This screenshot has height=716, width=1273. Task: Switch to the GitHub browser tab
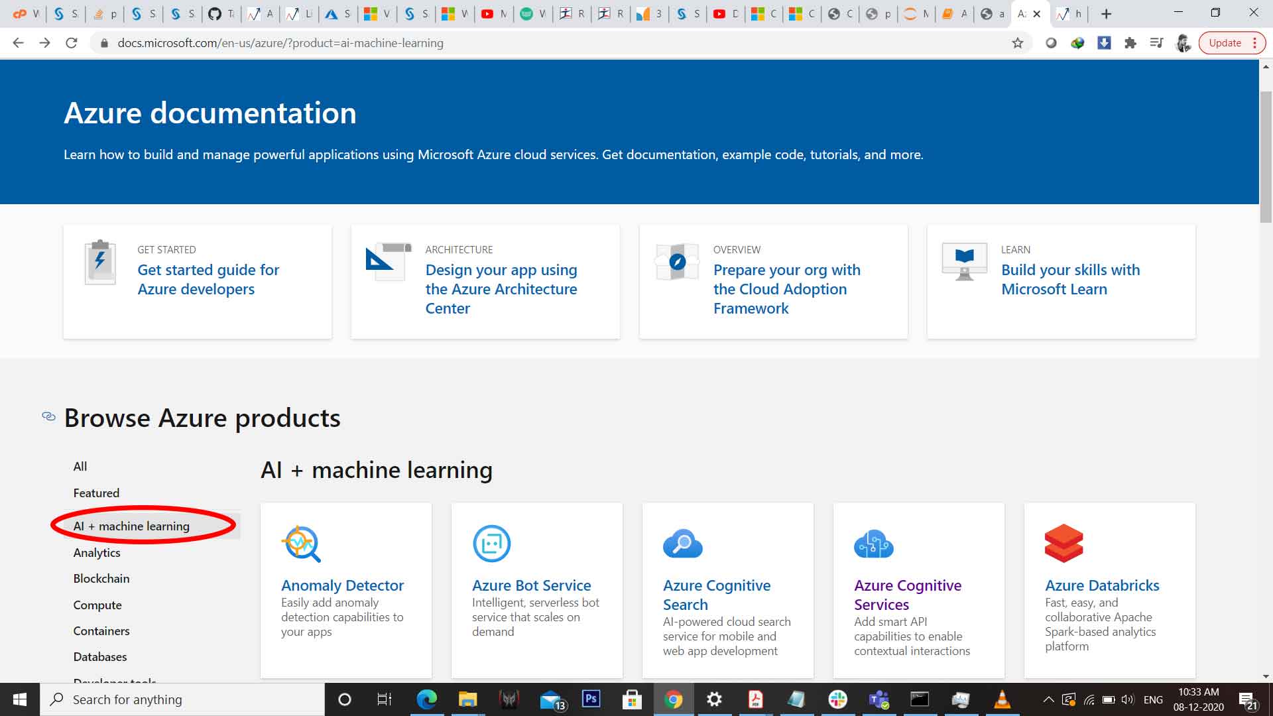click(221, 14)
